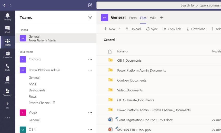Click the new chat compose icon
The width and height of the screenshot is (221, 133).
pyautogui.click(x=90, y=5)
